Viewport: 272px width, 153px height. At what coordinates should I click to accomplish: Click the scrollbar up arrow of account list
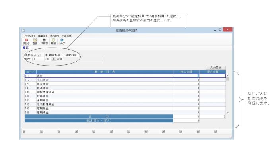point(227,76)
